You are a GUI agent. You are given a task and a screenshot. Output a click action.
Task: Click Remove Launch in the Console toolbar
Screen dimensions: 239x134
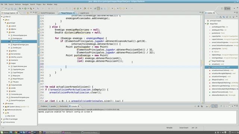(x=198, y=106)
